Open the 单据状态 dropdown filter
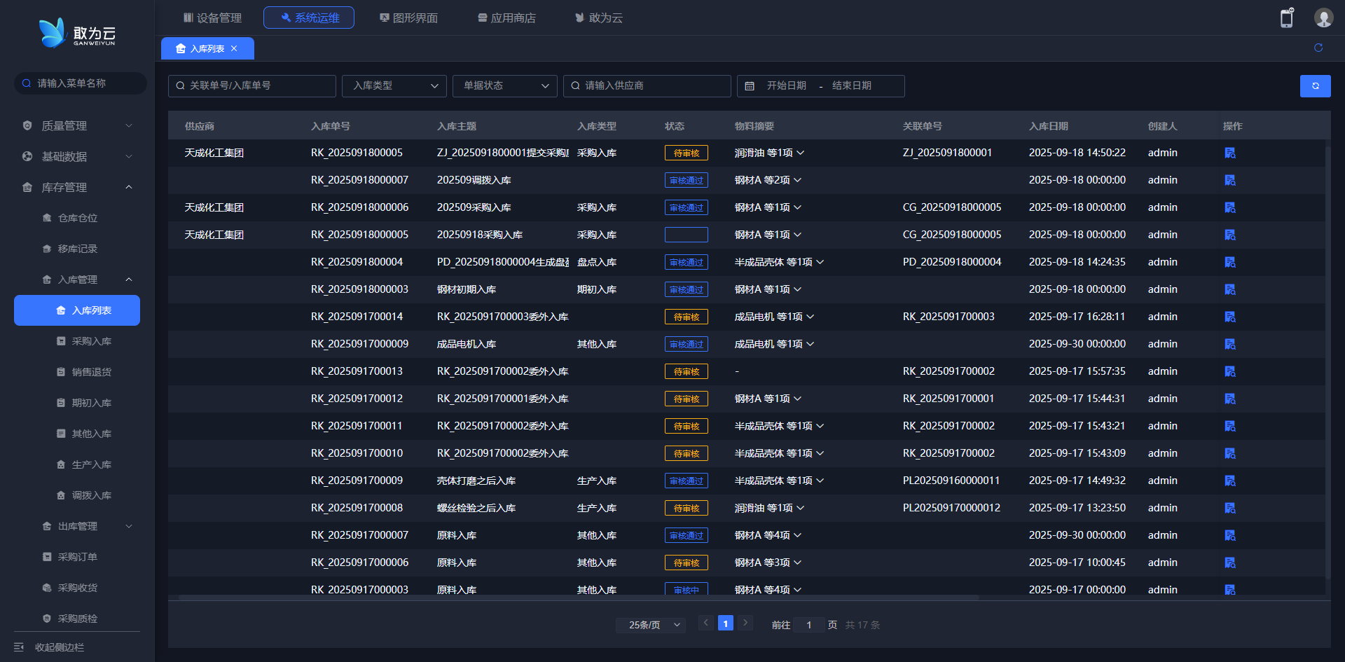 [504, 85]
